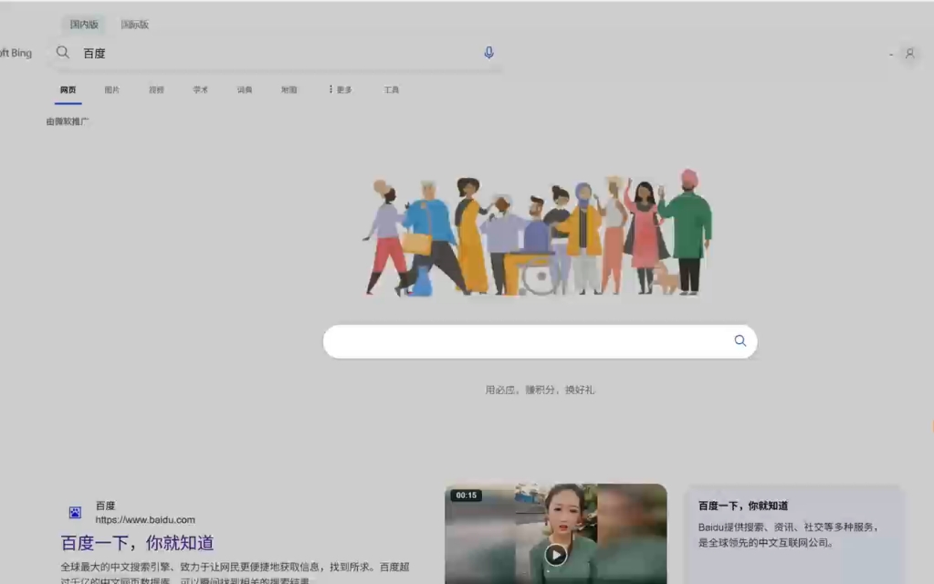The height and width of the screenshot is (584, 934).
Task: Click the 百度 site name above the URL
Action: (x=105, y=506)
